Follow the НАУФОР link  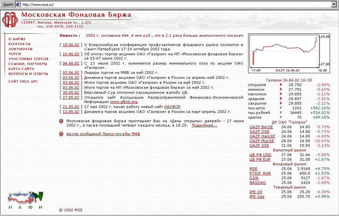(172, 107)
